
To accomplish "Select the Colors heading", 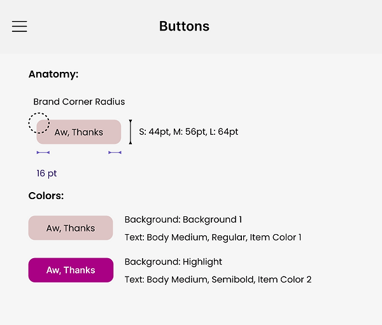I will pyautogui.click(x=46, y=196).
